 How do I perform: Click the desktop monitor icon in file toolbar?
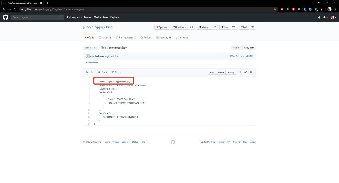click(239, 72)
